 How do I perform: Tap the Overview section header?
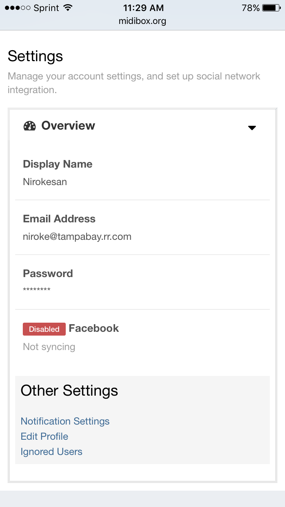tap(68, 126)
